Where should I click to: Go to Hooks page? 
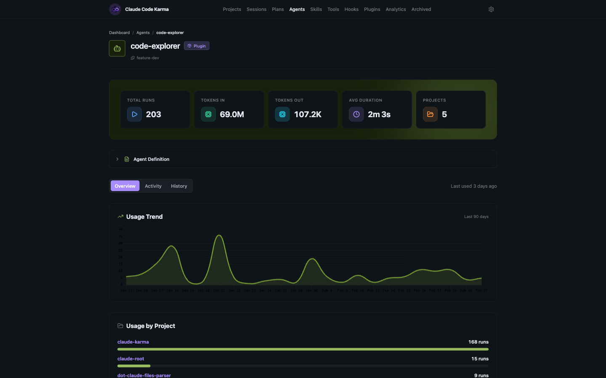click(x=351, y=9)
